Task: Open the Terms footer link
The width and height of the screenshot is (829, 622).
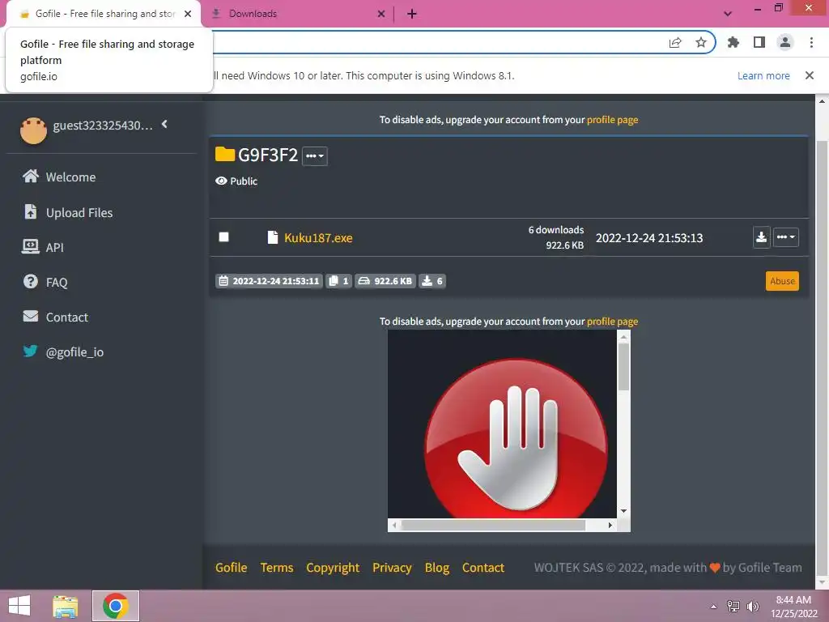Action: point(277,568)
